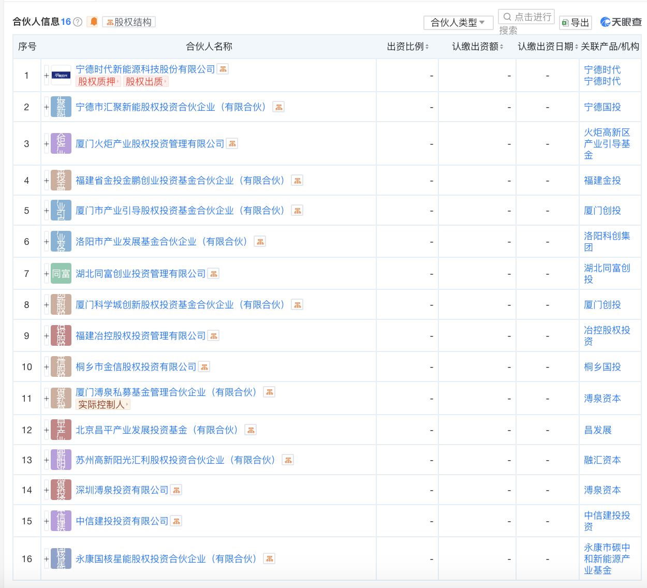
Task: Open structure icon next to 厦门科学城创新
Action: coord(297,305)
